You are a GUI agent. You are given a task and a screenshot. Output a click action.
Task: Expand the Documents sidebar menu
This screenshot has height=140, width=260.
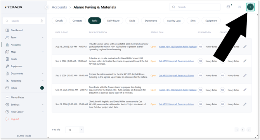pyautogui.click(x=42, y=73)
